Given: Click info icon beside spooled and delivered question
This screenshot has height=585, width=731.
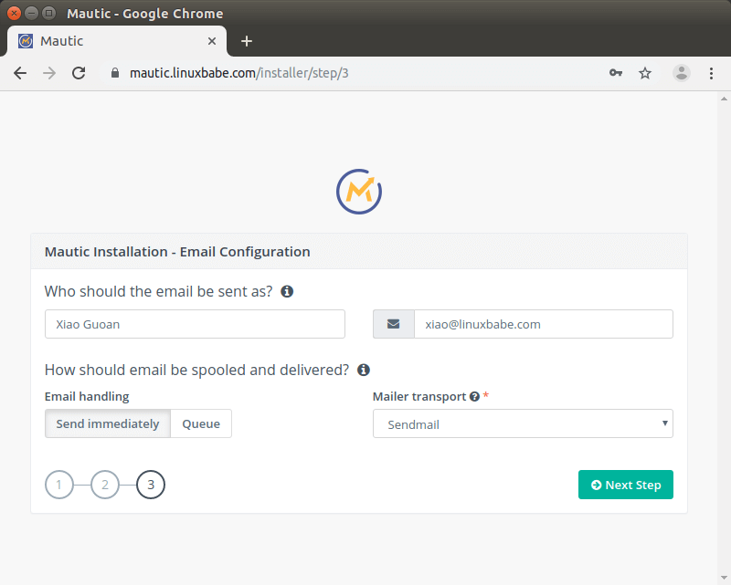Looking at the screenshot, I should pos(364,370).
